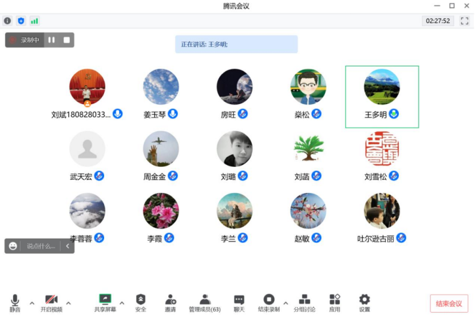Screen dimensions: 475x315
Task: Select 王多明 mountain landscape avatar
Action: 382,86
